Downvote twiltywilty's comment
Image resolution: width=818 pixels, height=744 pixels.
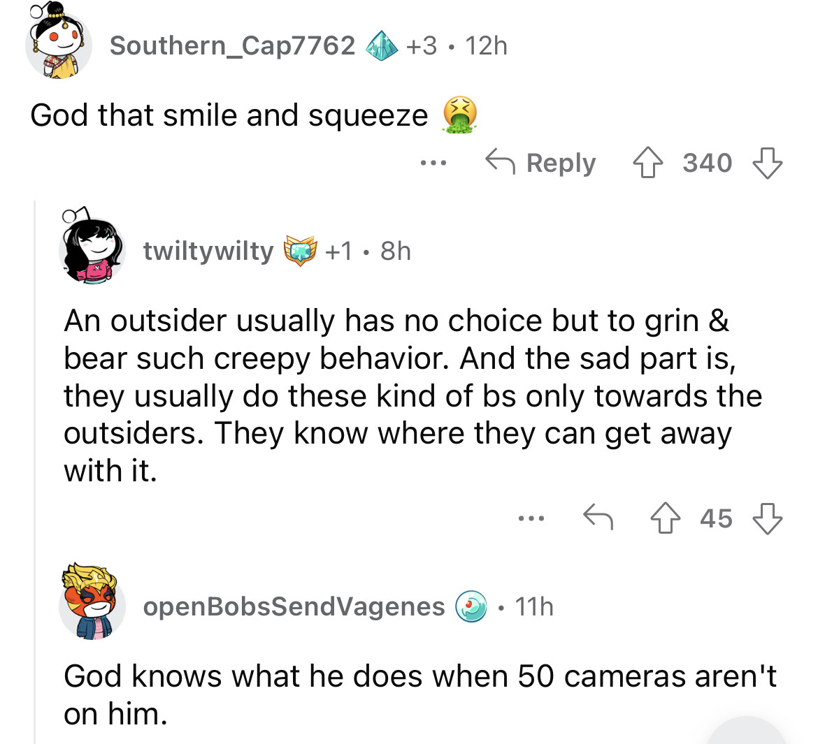[767, 518]
